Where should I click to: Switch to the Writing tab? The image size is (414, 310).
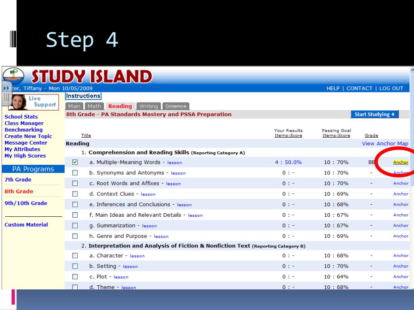click(149, 106)
